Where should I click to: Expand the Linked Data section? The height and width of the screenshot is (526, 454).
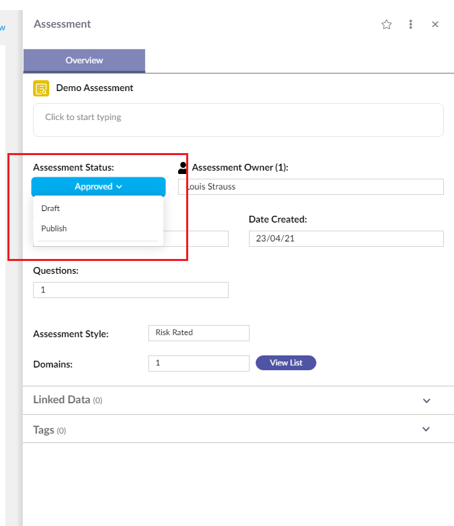(426, 400)
